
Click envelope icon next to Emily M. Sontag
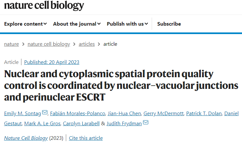45,113
